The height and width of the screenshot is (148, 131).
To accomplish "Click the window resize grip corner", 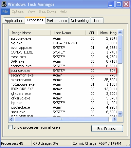I will pos(128,144).
